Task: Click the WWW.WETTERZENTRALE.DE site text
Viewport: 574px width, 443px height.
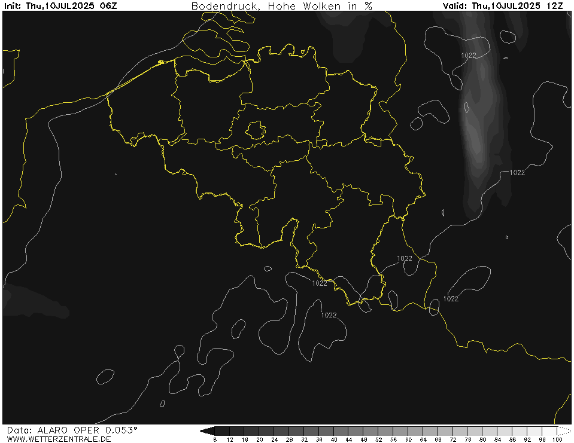Action: [x=59, y=439]
